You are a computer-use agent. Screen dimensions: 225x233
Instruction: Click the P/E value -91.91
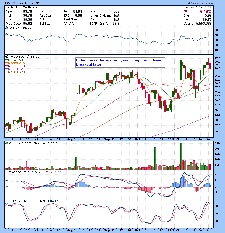77,12
